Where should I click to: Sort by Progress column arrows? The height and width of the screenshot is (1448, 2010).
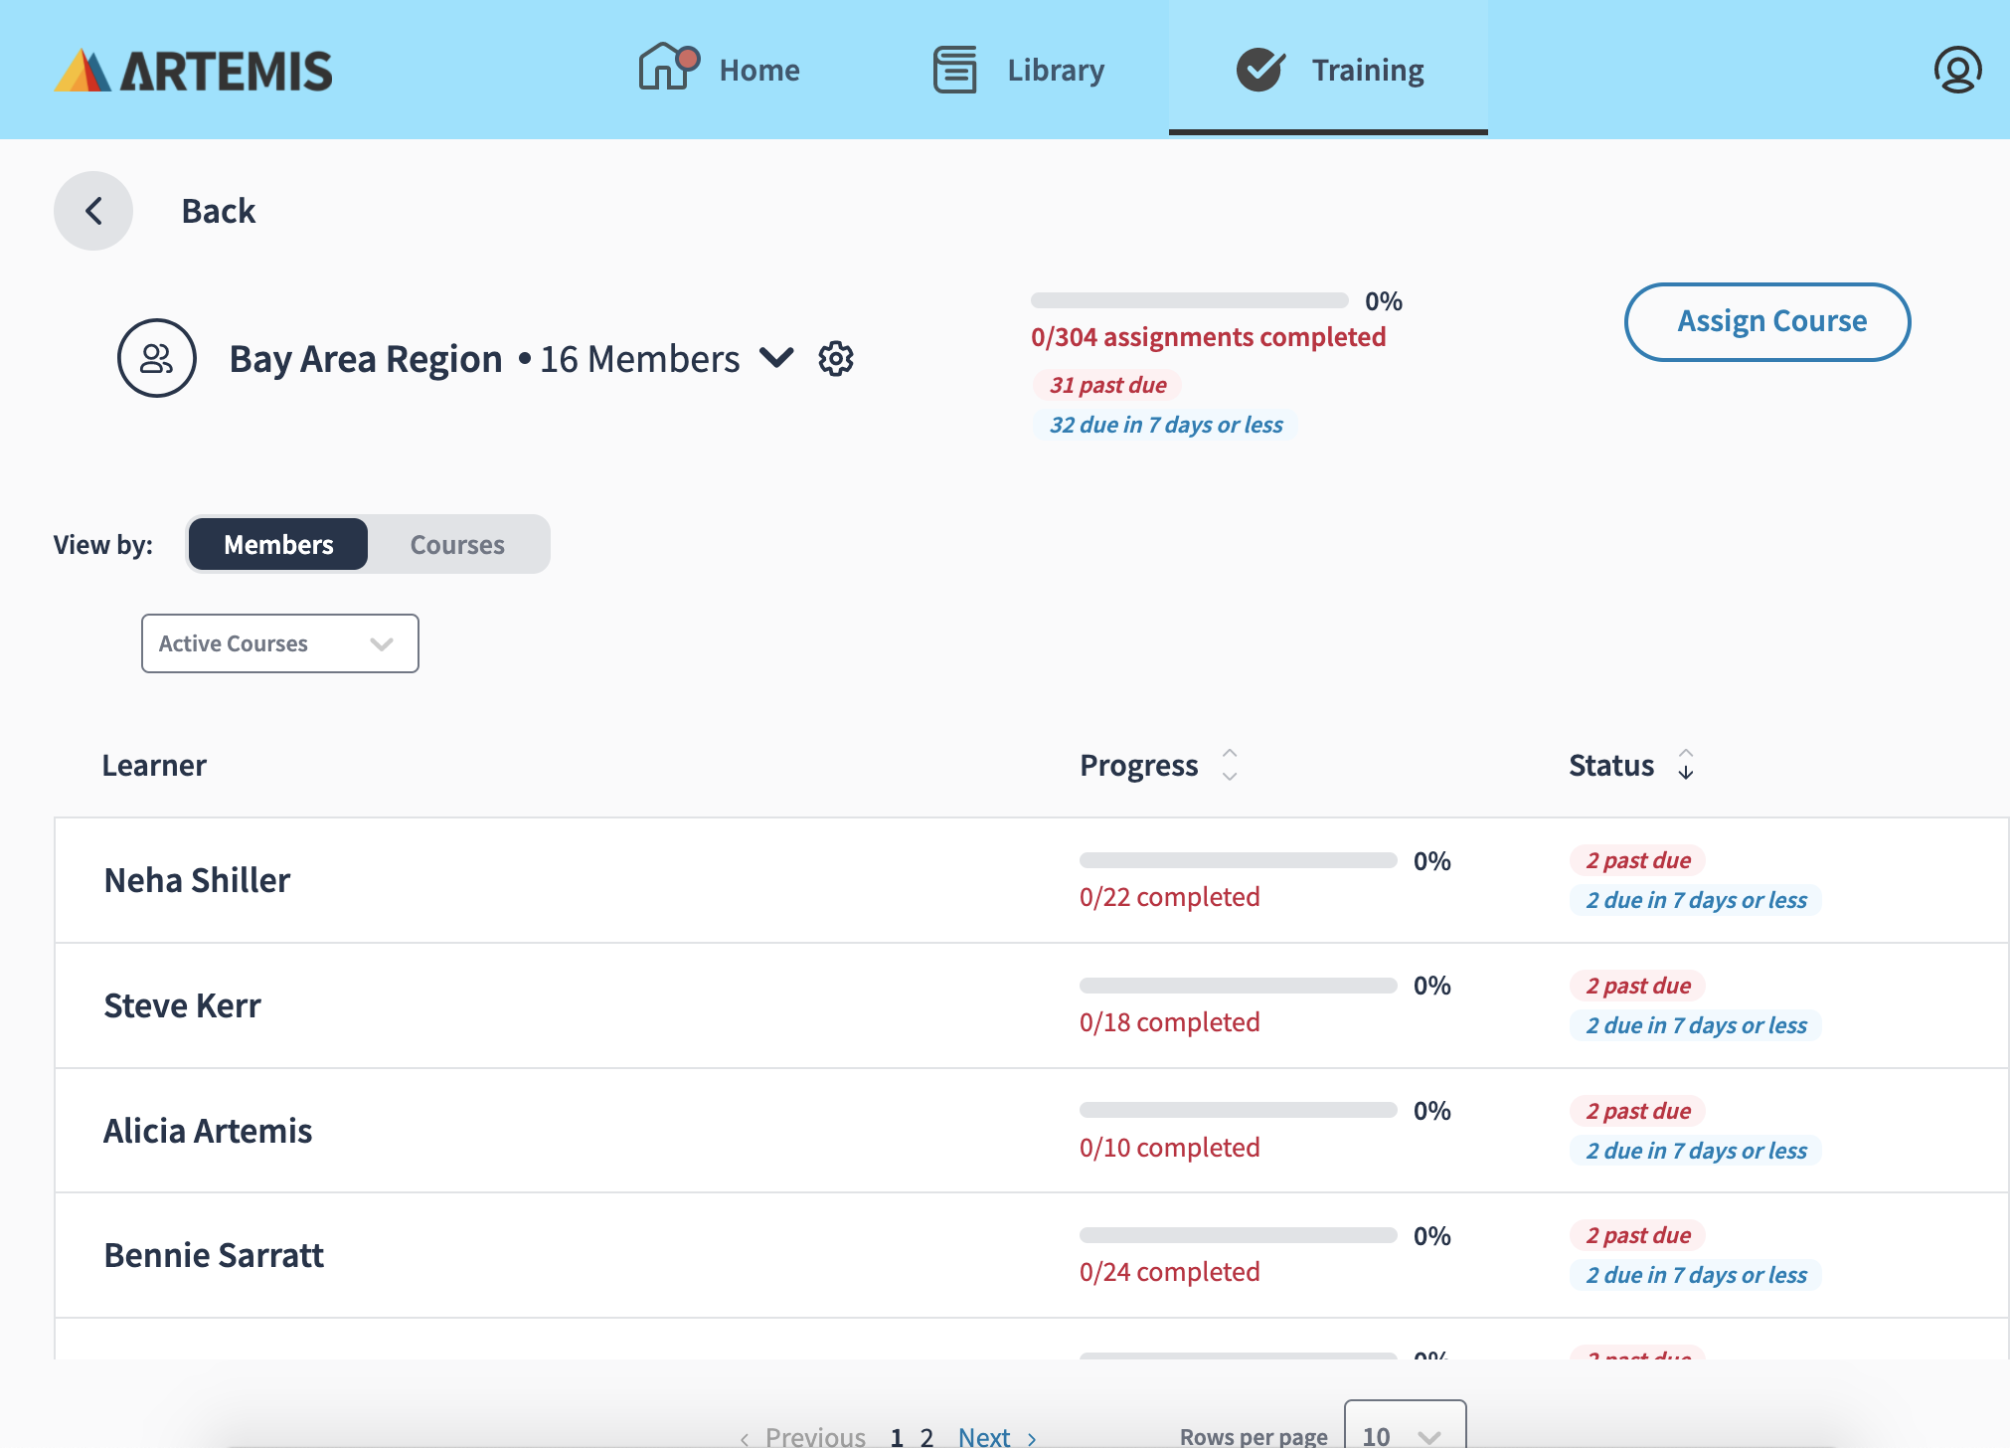(1230, 765)
